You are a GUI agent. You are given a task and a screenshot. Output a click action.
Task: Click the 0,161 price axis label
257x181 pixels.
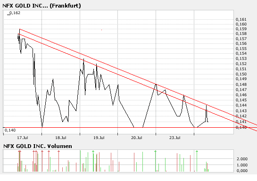241,19
